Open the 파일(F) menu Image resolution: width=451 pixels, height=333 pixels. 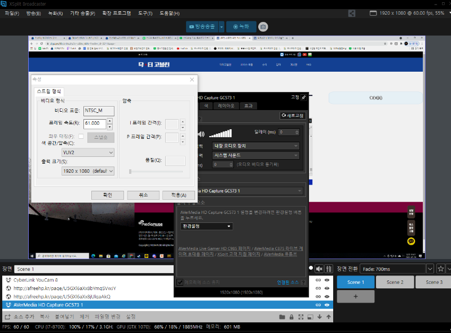(x=12, y=13)
